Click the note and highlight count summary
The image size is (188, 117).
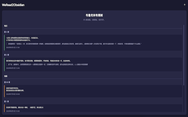pos(94,20)
